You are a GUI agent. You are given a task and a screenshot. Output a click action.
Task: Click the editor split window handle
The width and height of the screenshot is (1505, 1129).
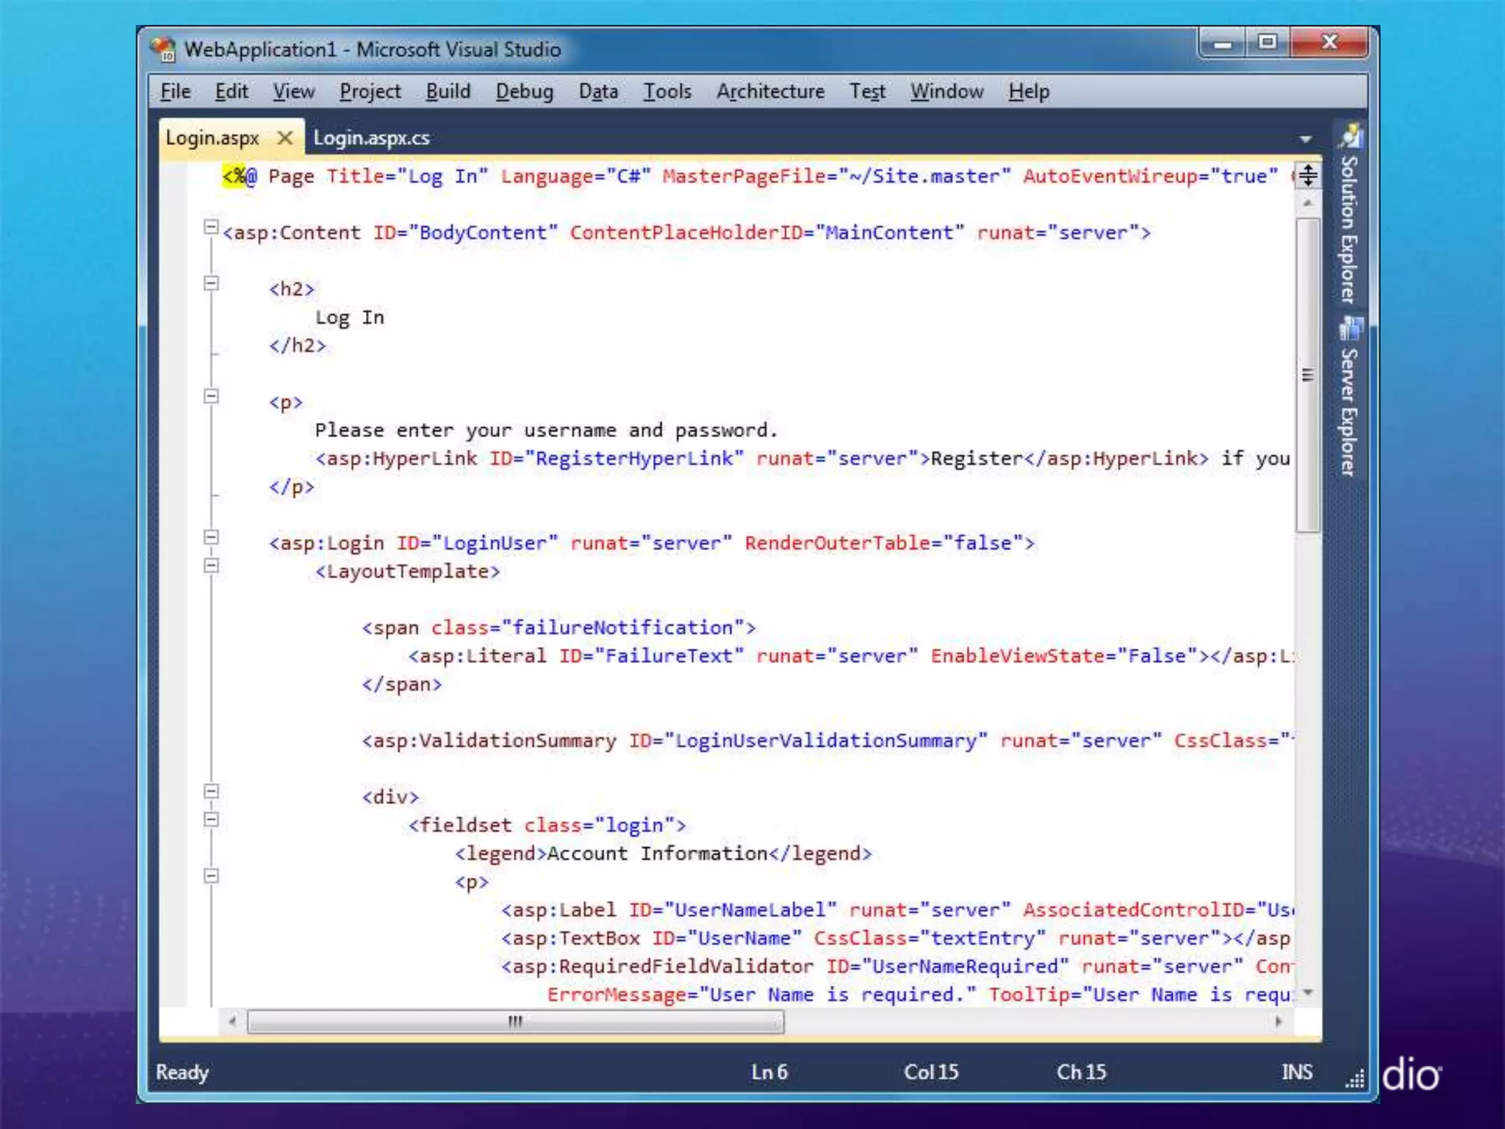tap(1307, 176)
